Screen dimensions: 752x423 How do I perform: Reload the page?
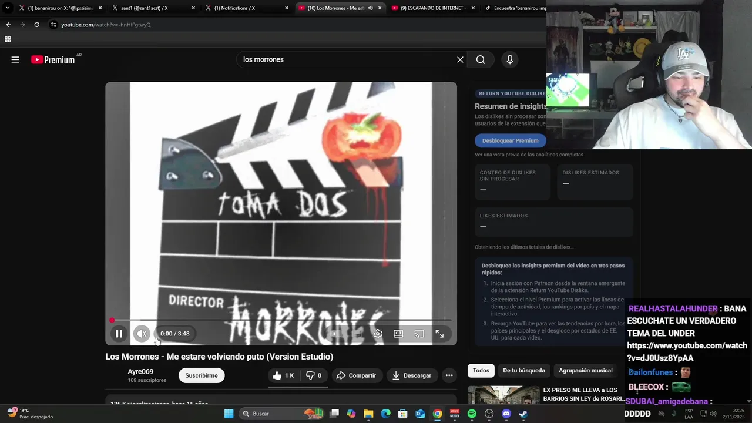[x=36, y=25]
